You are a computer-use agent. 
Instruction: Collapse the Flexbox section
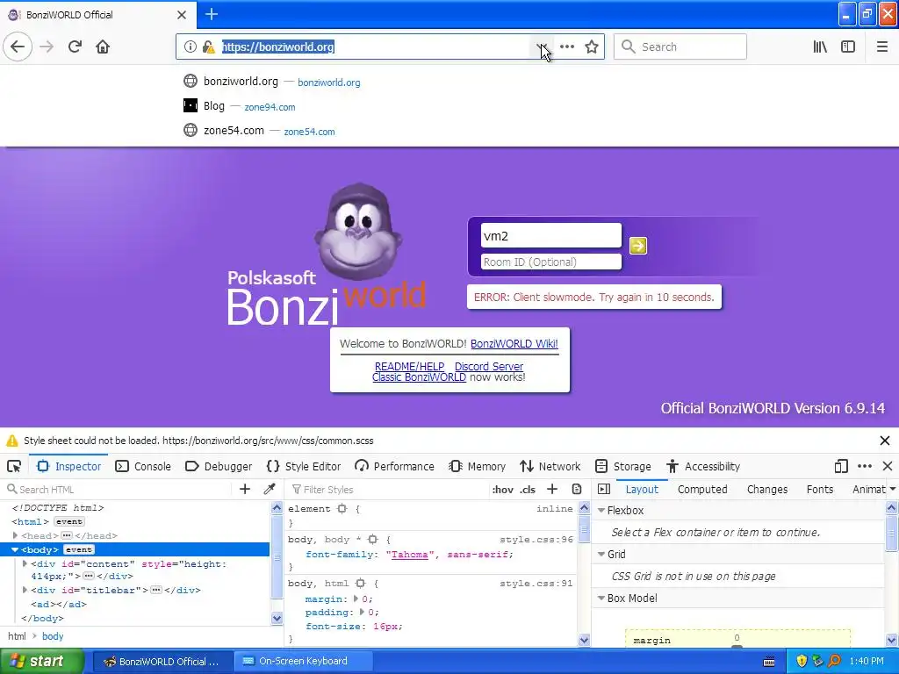click(x=601, y=510)
